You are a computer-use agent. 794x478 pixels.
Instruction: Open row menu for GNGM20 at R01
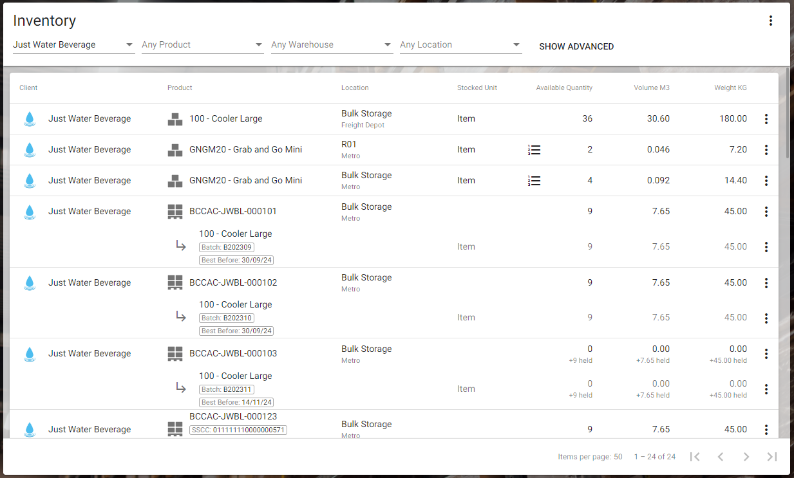[766, 150]
